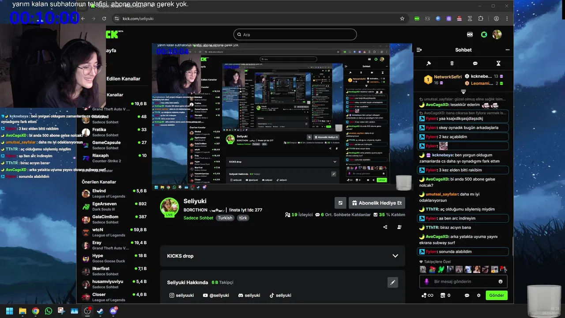Click the chat panel scrollbar
This screenshot has width=565, height=318.
(512, 247)
